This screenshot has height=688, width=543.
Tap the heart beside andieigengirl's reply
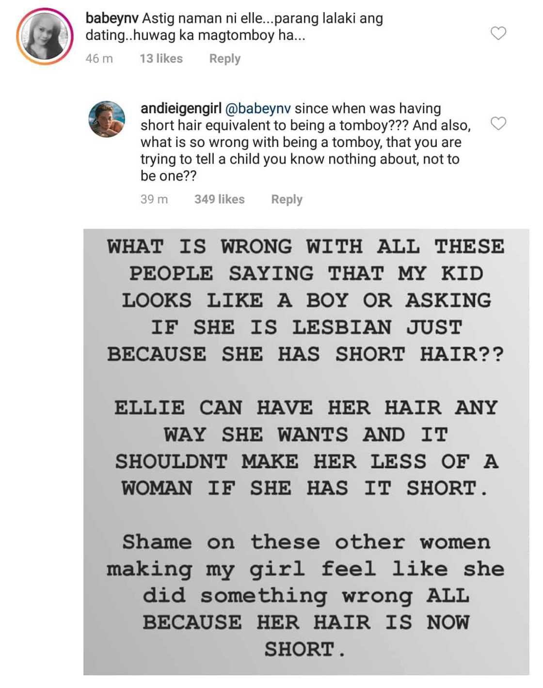(498, 124)
